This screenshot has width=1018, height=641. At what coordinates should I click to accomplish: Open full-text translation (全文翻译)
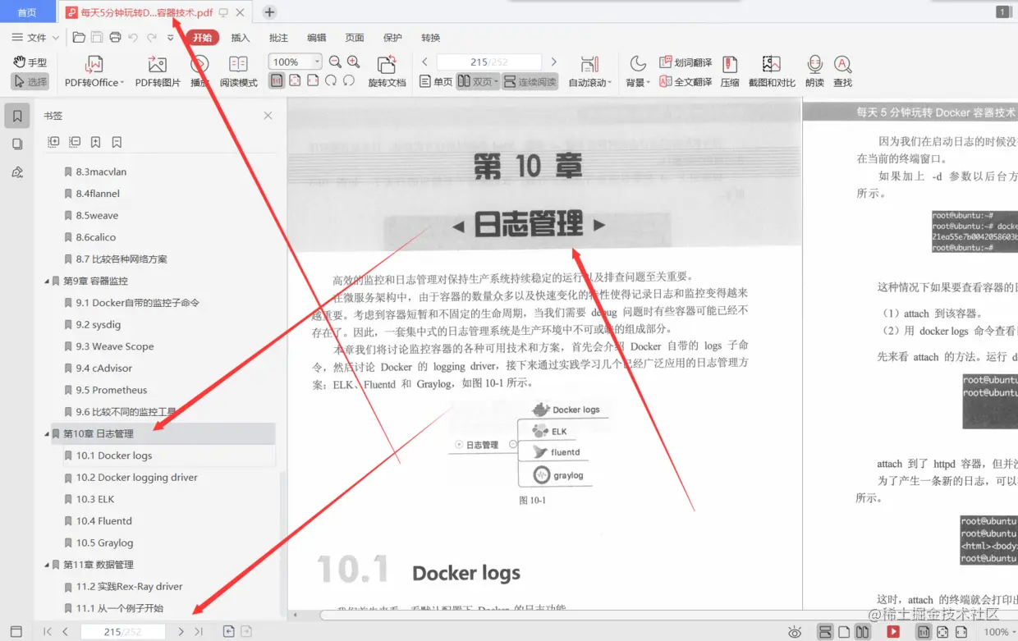(686, 81)
